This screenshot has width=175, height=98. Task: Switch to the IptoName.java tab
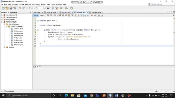96,12
